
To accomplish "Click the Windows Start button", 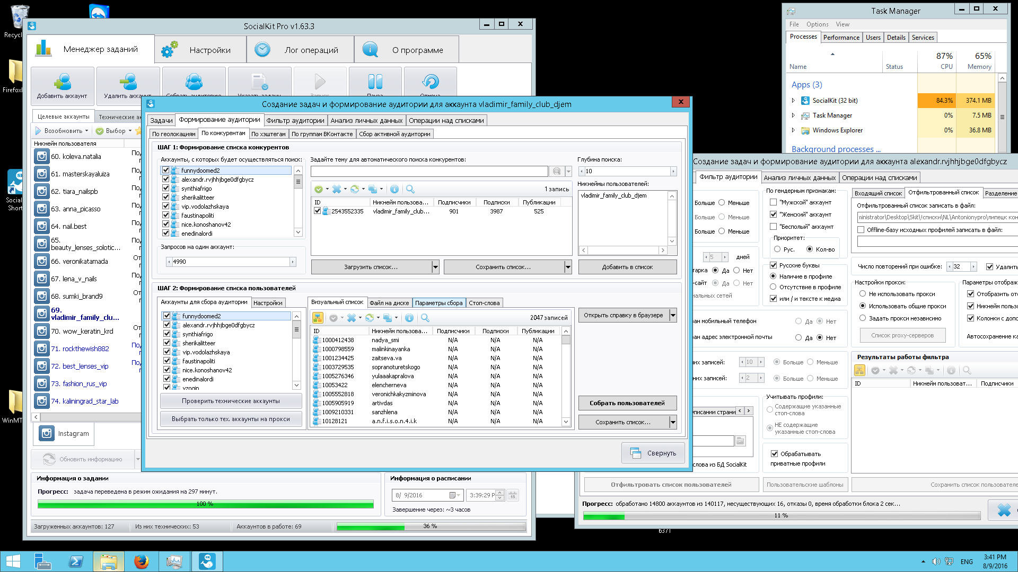I will tap(13, 561).
